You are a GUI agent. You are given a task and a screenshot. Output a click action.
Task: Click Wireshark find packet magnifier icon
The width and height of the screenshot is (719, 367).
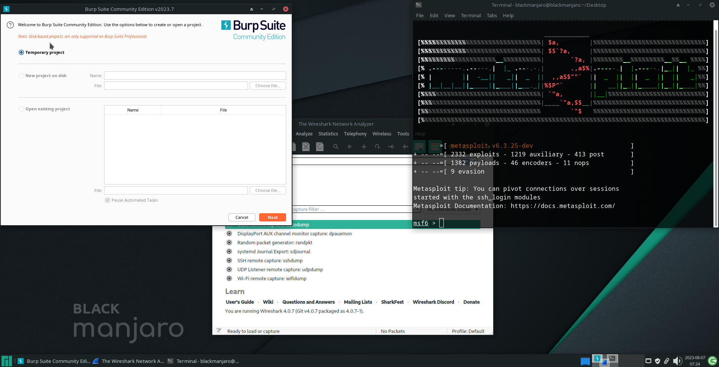336,147
